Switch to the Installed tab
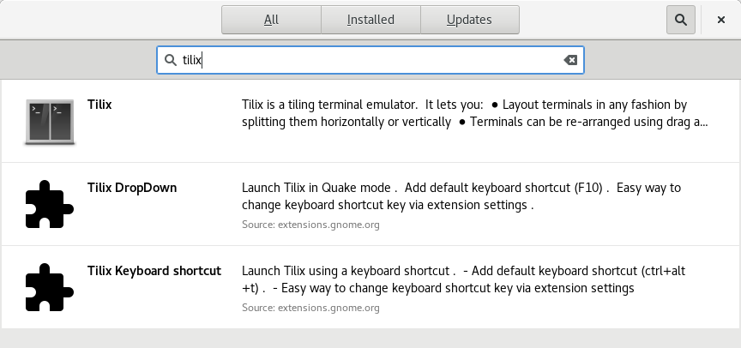Viewport: 741px width, 348px height. (370, 20)
